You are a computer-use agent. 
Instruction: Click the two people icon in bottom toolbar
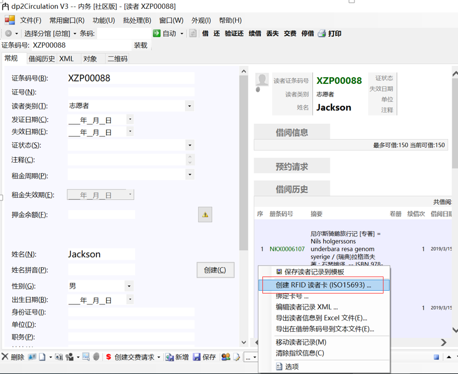[x=226, y=357]
